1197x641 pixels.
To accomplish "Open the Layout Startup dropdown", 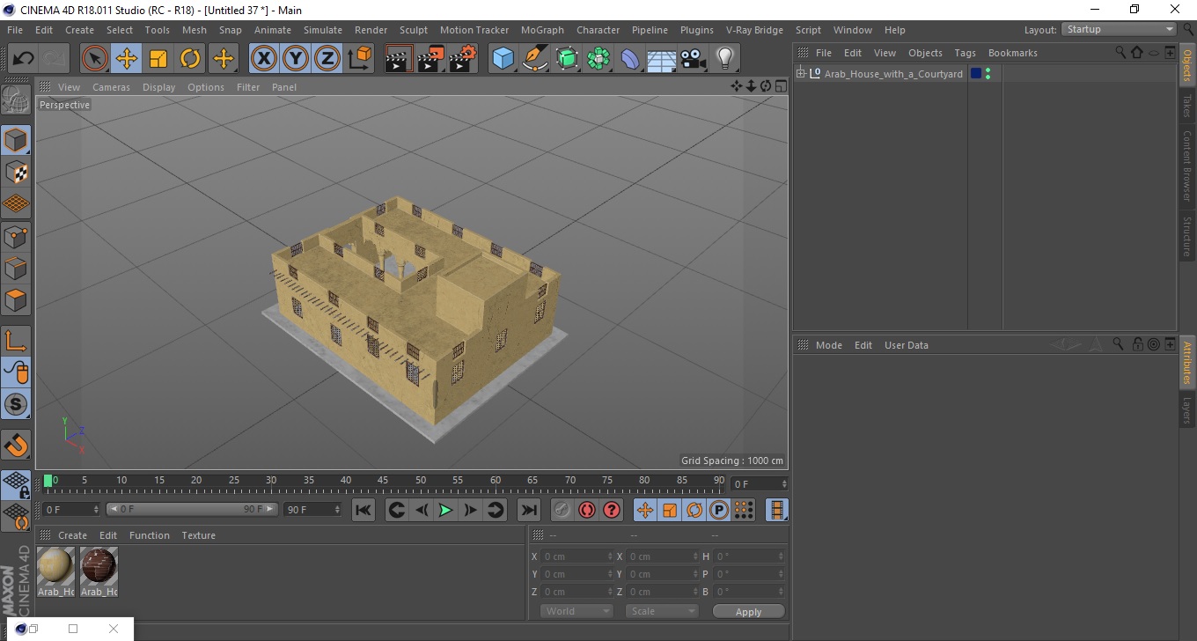I will (x=1119, y=29).
